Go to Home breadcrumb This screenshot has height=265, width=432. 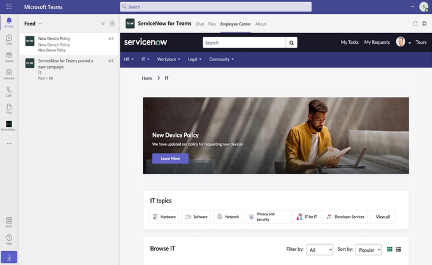147,78
